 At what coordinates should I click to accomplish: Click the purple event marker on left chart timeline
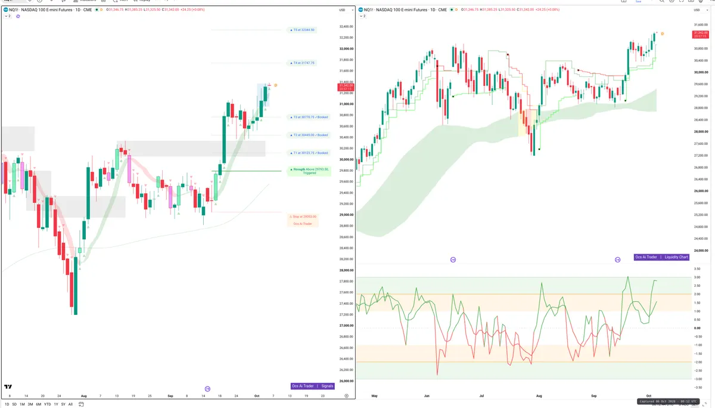207,389
